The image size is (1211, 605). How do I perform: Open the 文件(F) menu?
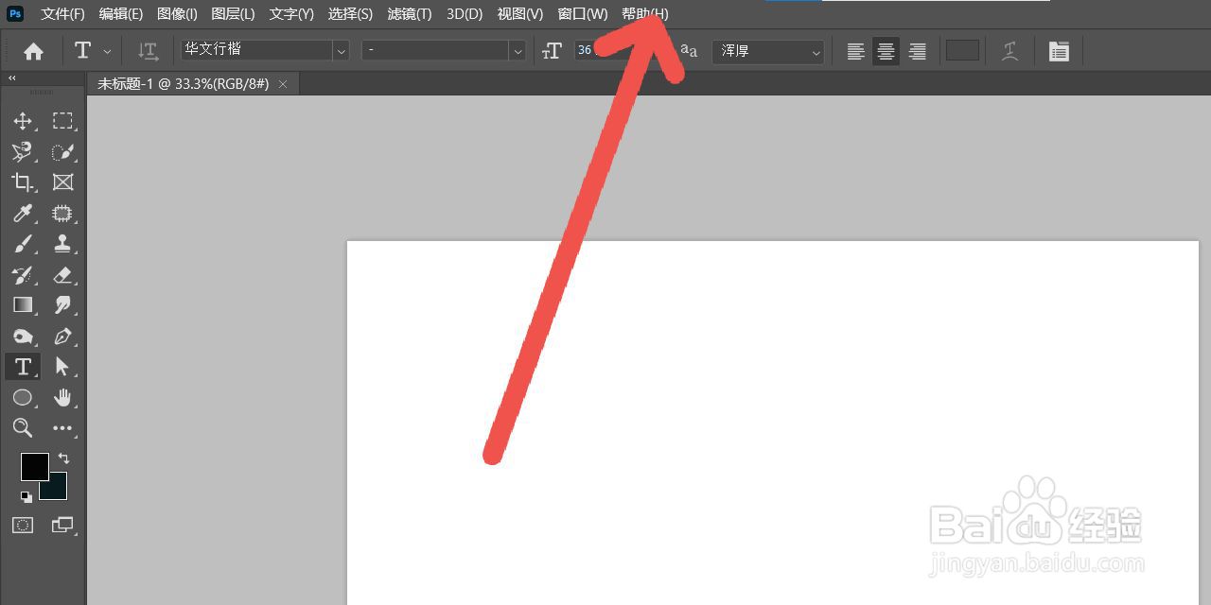click(x=62, y=14)
